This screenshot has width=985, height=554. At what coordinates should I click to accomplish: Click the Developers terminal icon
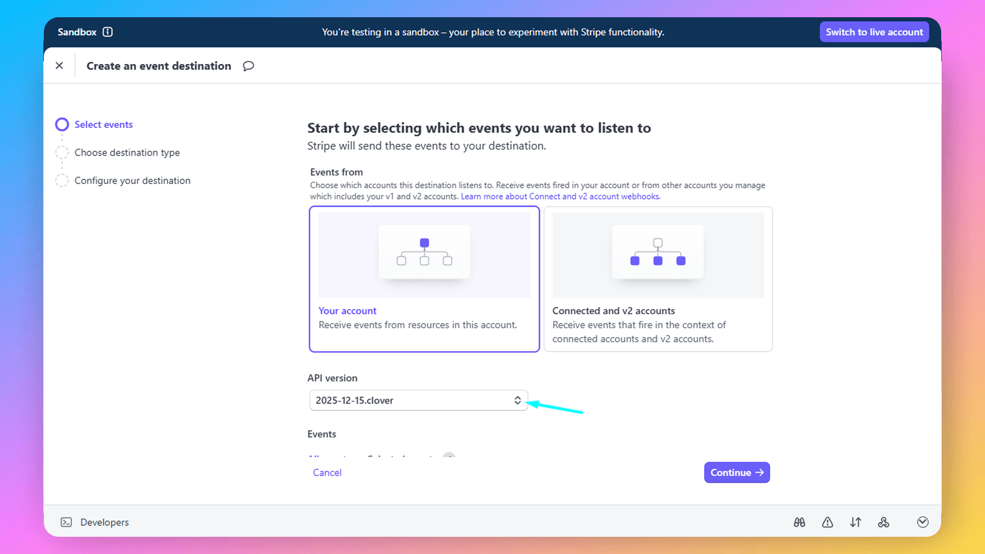(x=66, y=522)
